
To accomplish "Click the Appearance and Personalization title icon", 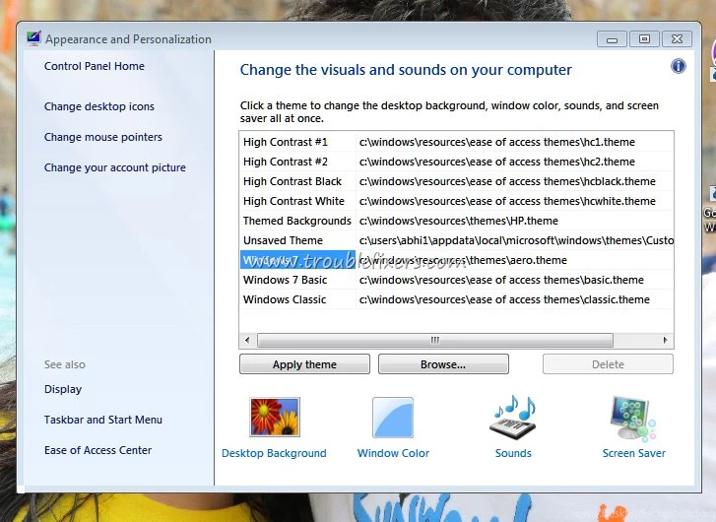I will pyautogui.click(x=33, y=38).
